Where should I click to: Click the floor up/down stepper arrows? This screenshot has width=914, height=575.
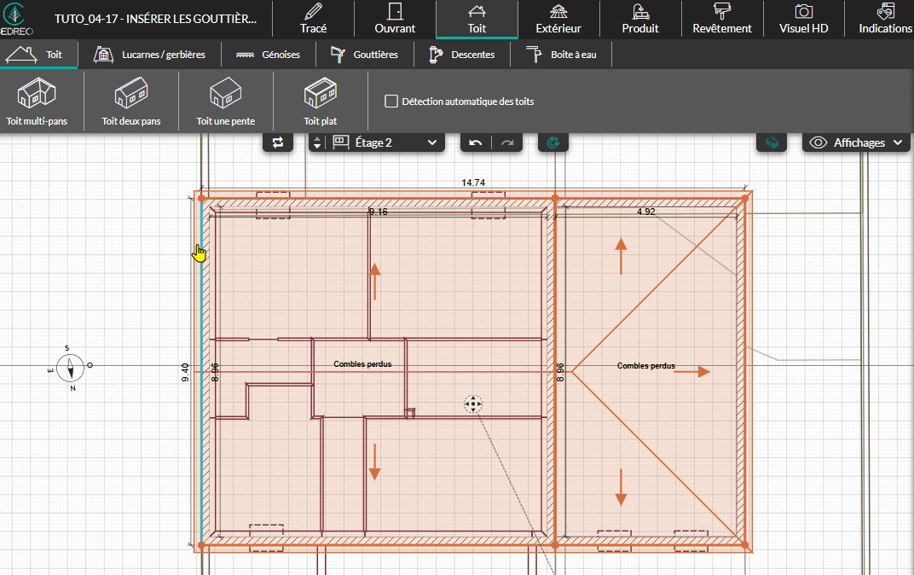[317, 142]
